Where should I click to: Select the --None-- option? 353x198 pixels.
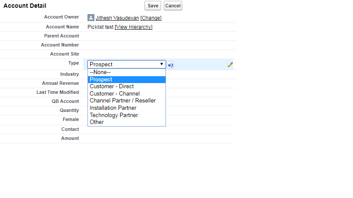click(100, 72)
